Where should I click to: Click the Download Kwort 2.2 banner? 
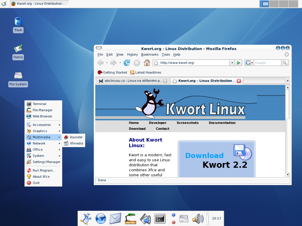[217, 159]
